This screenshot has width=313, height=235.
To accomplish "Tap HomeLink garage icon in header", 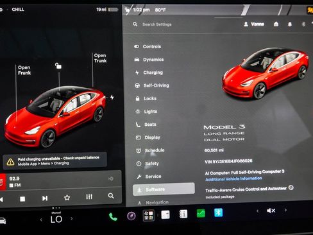I will click(276, 24).
